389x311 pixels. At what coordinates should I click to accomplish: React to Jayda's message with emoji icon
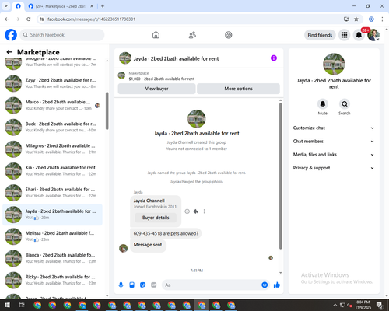point(187,211)
